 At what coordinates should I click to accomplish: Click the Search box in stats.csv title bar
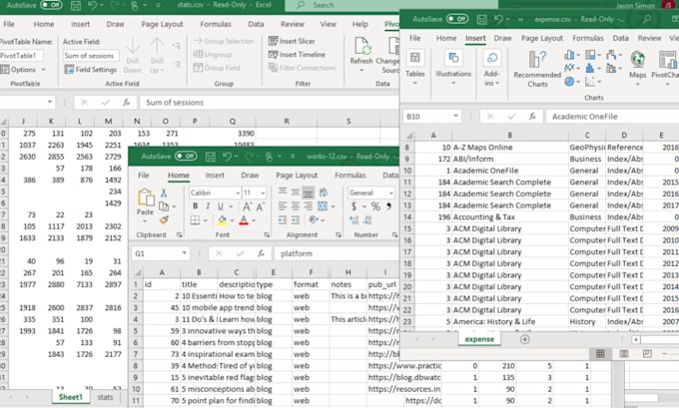[391, 5]
